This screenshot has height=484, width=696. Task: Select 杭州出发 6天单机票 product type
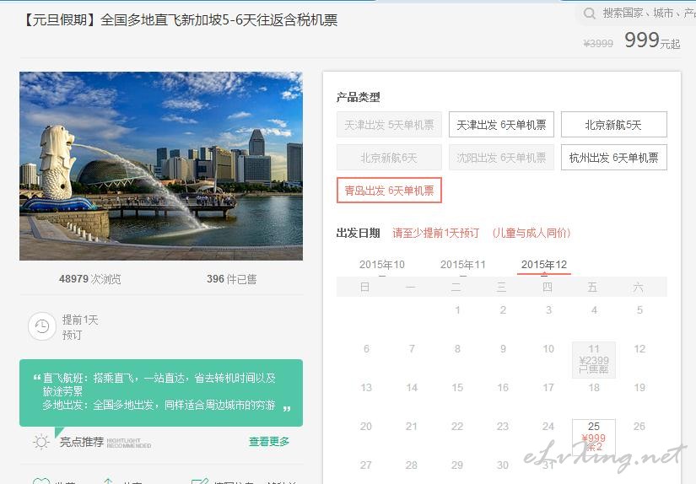(614, 158)
